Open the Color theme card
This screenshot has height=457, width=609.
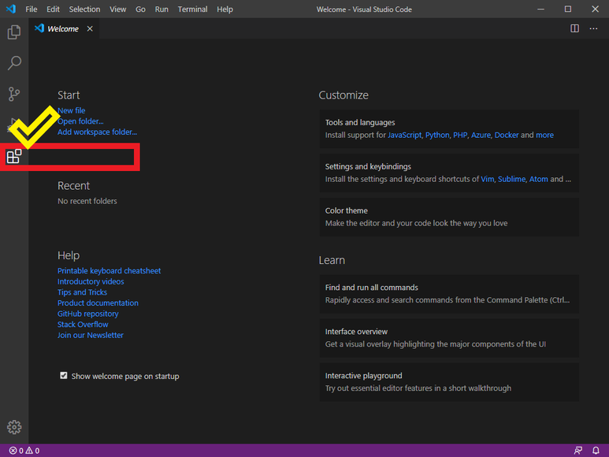click(449, 217)
